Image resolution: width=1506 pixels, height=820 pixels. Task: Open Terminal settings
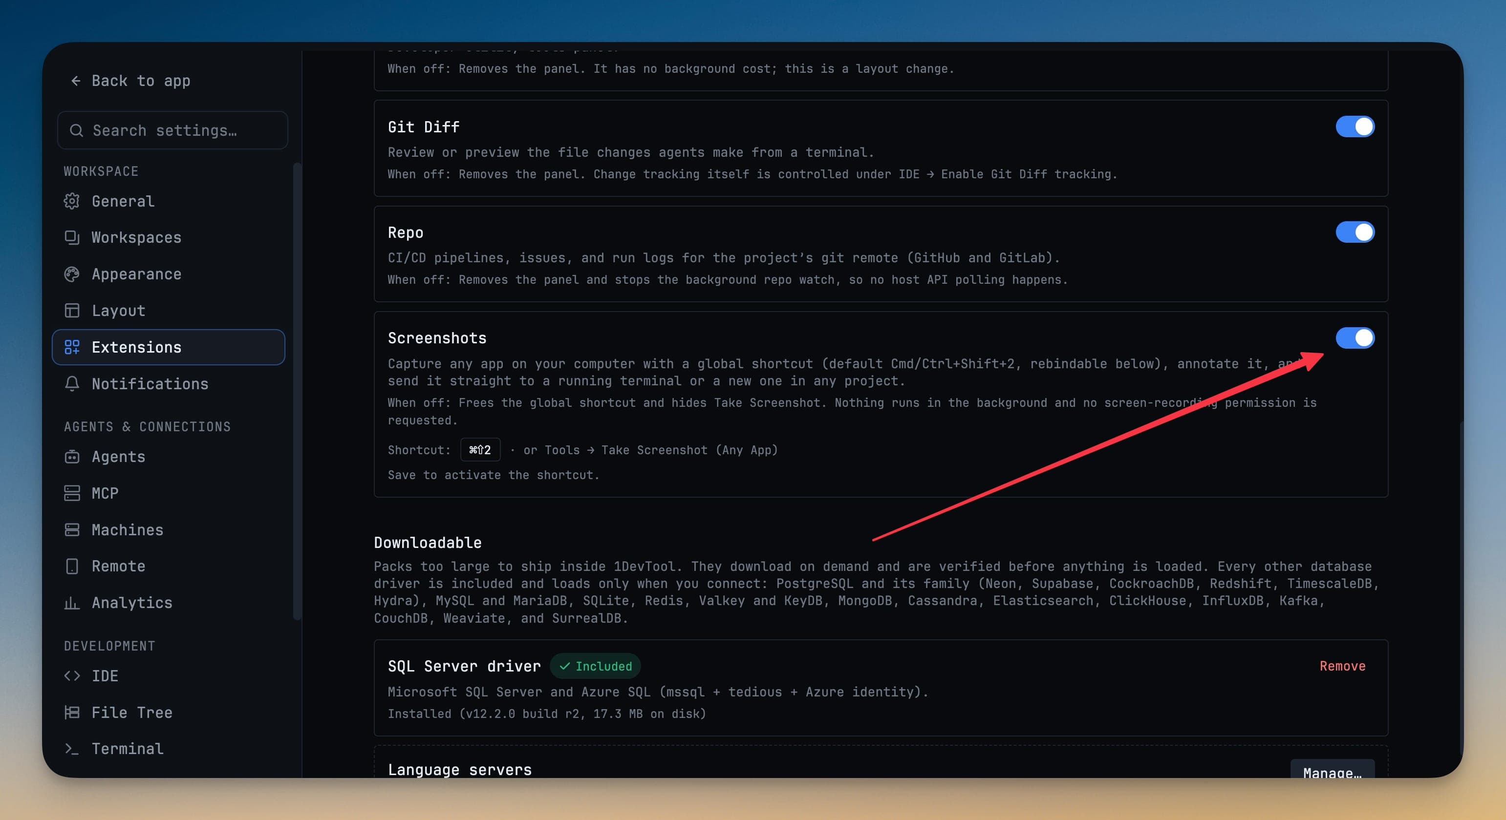[x=169, y=749]
